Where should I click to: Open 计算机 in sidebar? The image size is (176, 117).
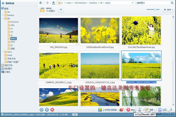point(6,72)
